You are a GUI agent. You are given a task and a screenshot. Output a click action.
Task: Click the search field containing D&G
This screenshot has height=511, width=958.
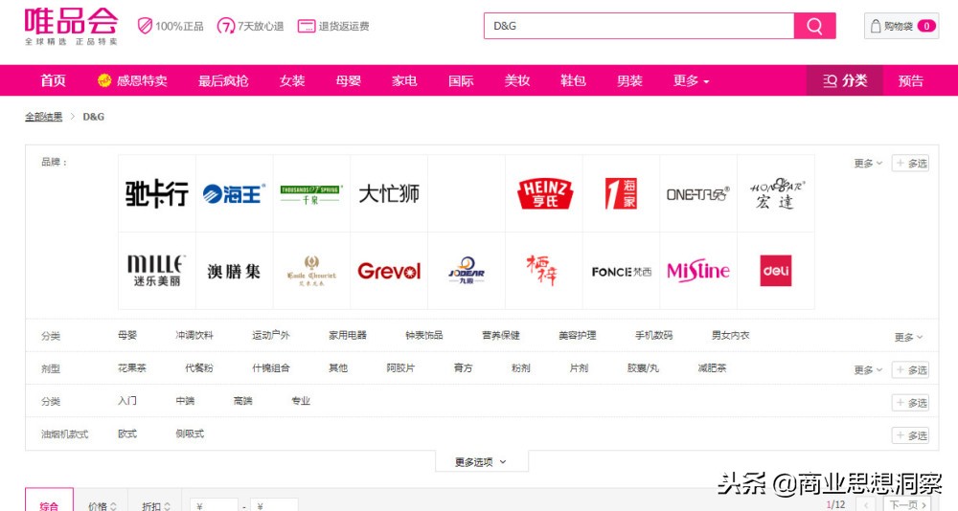click(x=639, y=26)
